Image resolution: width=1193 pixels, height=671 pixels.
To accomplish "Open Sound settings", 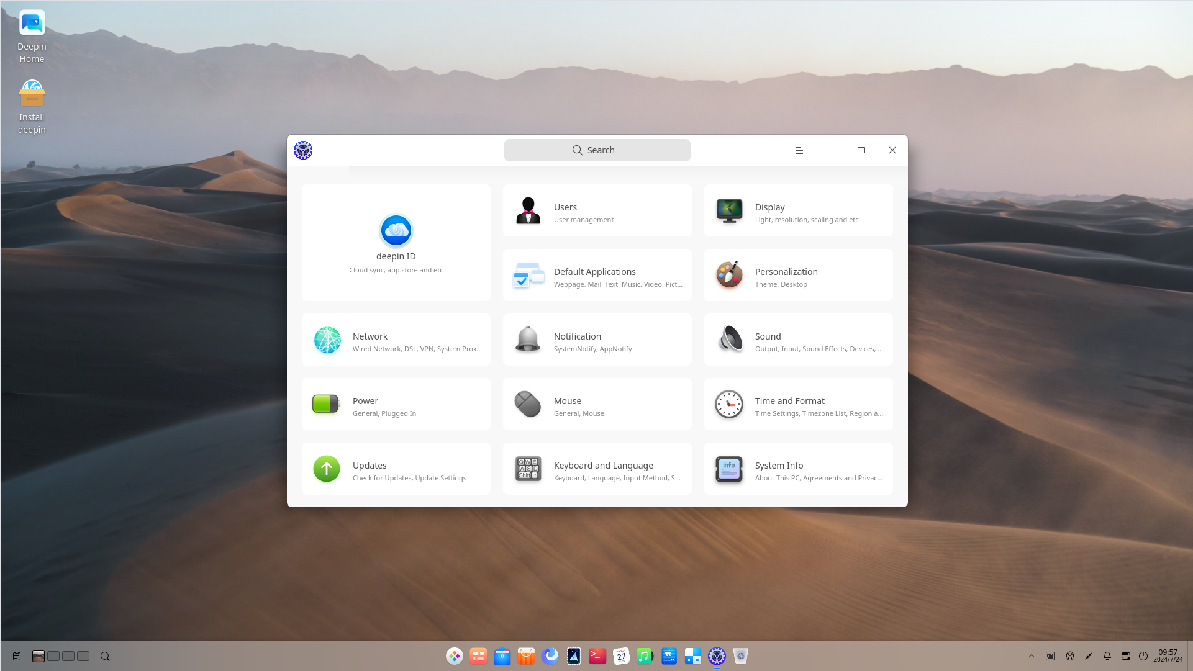I will [798, 340].
